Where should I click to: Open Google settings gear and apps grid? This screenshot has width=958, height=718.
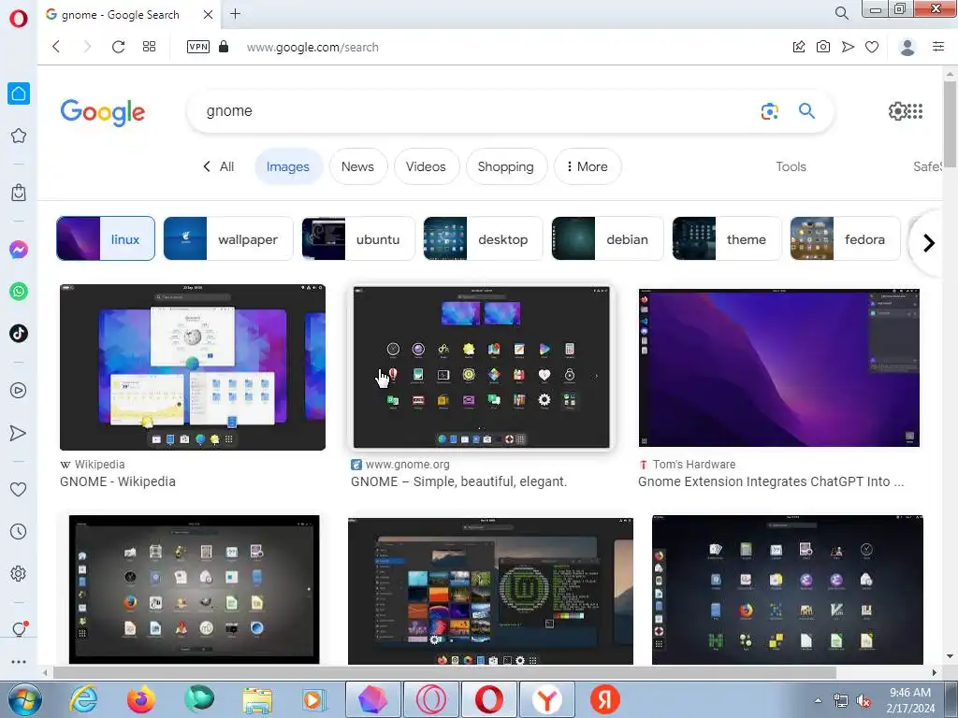(906, 111)
